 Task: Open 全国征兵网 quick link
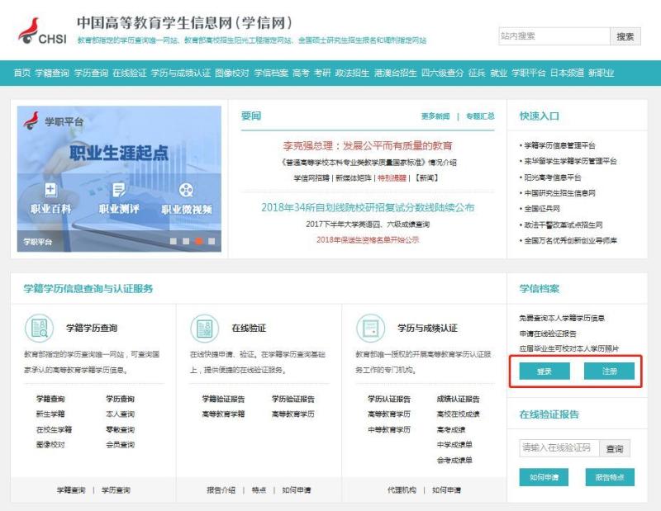542,209
